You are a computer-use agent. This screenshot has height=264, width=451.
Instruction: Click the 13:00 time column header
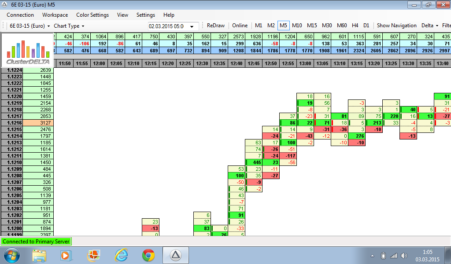click(305, 63)
